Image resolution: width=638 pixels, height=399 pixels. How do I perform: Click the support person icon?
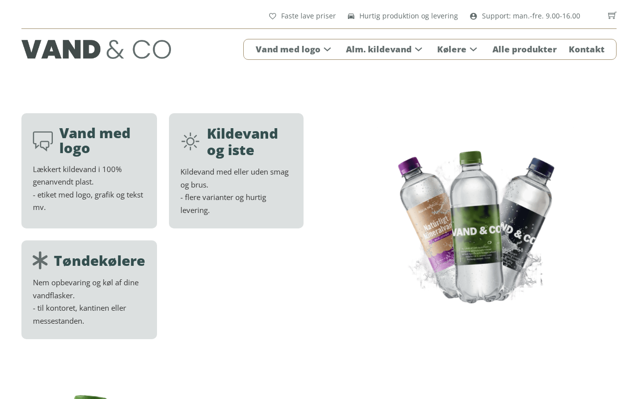[474, 16]
